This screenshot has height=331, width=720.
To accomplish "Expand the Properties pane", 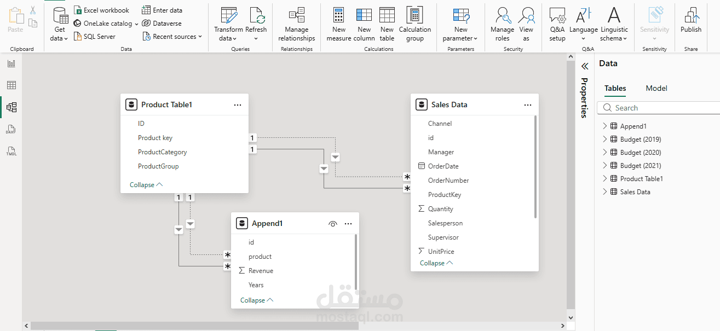I will click(x=585, y=66).
